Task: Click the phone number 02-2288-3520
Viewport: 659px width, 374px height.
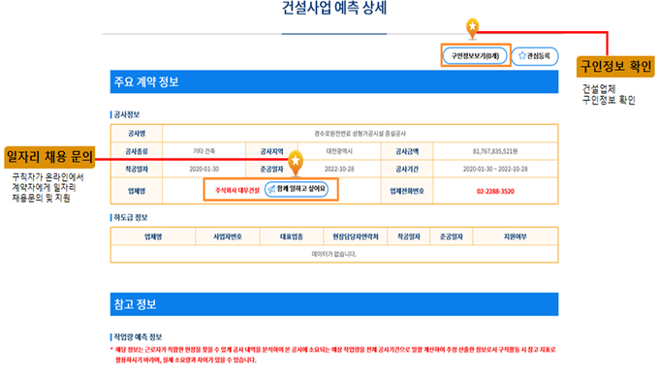Action: (495, 191)
